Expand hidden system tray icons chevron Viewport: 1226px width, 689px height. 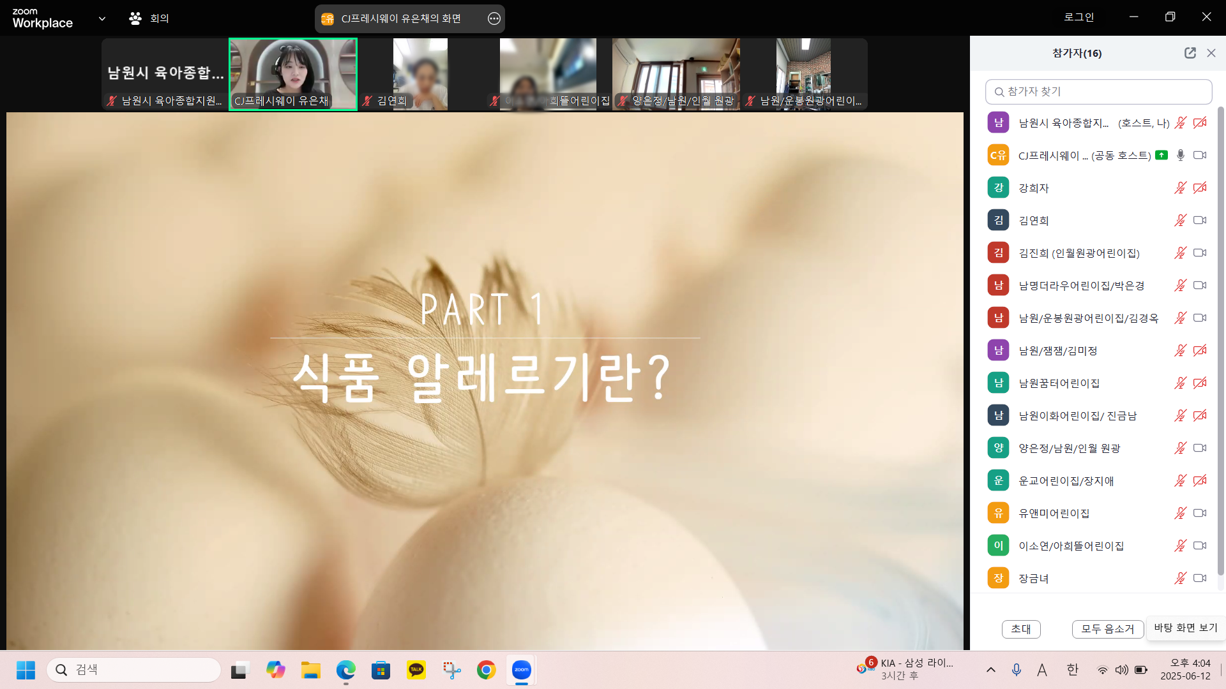[991, 670]
